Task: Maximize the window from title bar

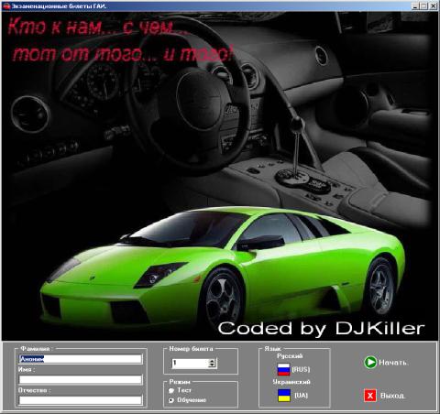Action: (x=423, y=5)
